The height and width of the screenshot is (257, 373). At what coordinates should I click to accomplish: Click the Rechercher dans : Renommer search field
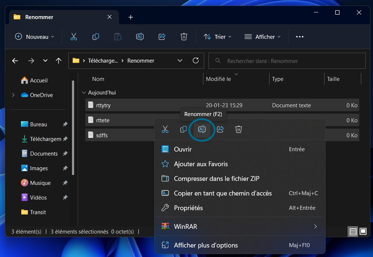point(287,61)
